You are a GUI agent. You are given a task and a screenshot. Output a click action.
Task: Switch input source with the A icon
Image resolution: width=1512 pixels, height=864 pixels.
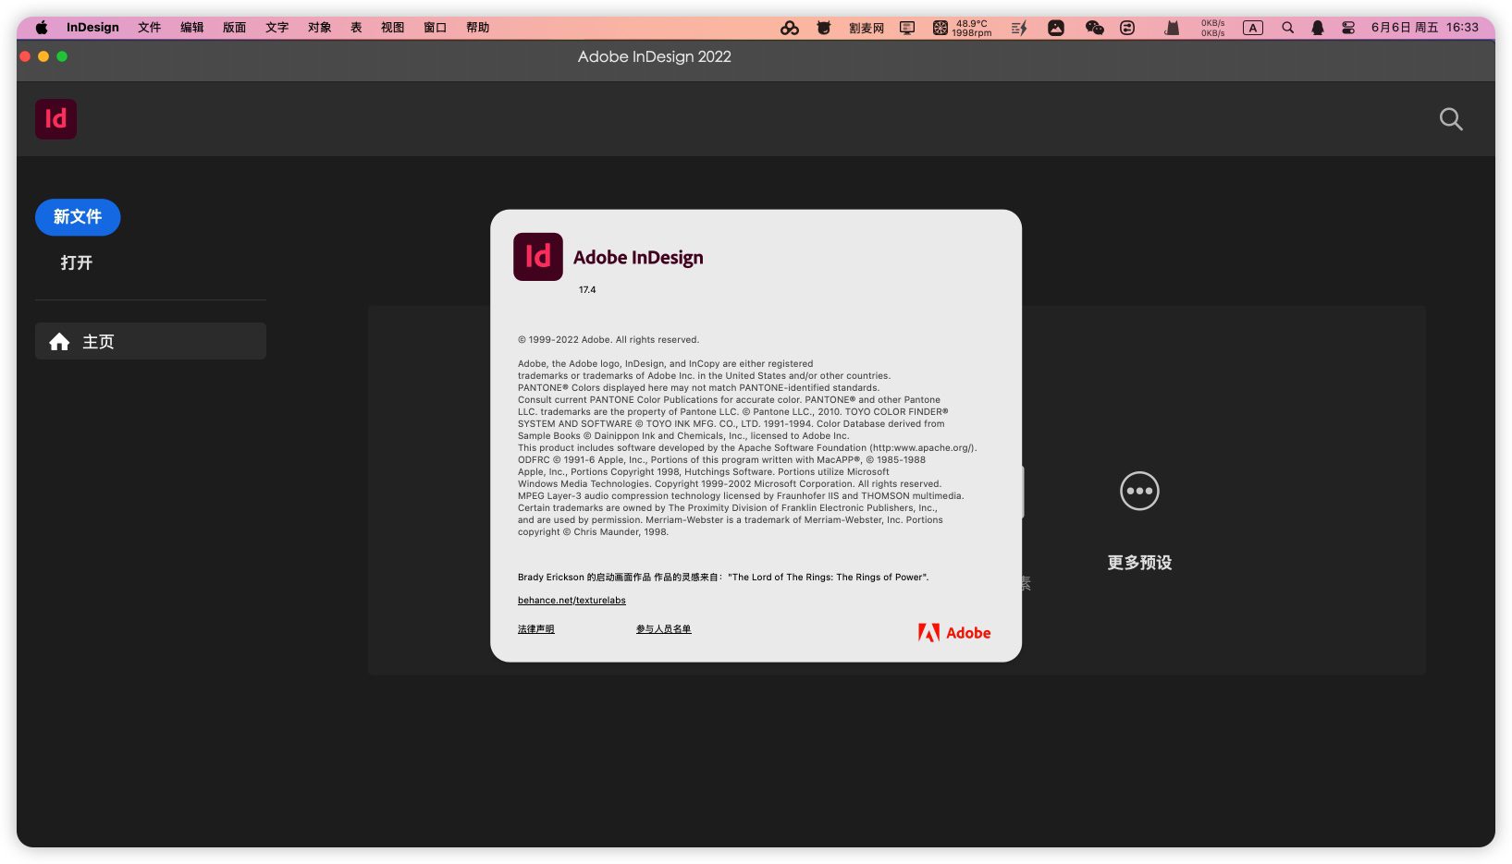1252,28
